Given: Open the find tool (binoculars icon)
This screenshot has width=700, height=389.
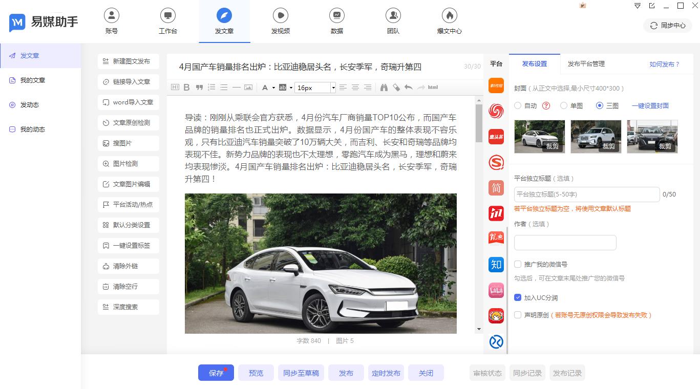Looking at the screenshot, I should pyautogui.click(x=385, y=87).
